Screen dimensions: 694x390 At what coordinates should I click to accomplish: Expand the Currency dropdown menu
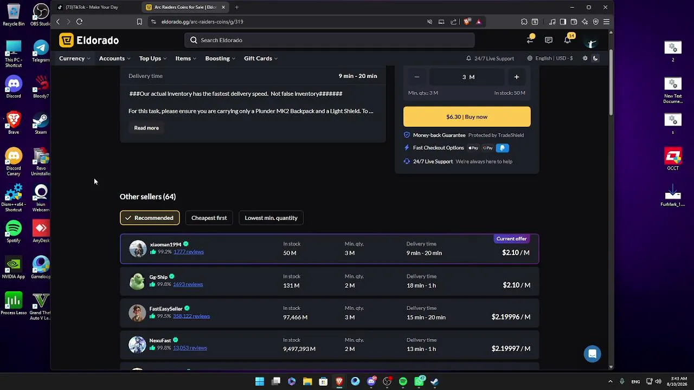pos(75,58)
